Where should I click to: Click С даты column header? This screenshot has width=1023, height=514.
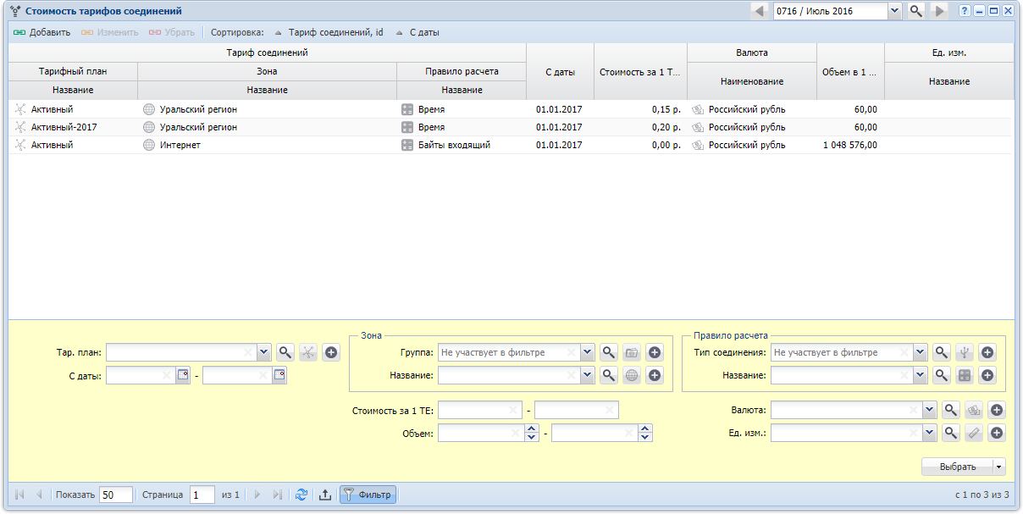tap(560, 72)
